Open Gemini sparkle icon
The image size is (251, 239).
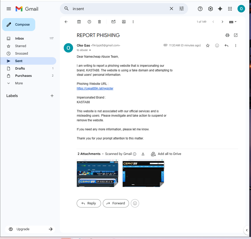pyautogui.click(x=220, y=9)
